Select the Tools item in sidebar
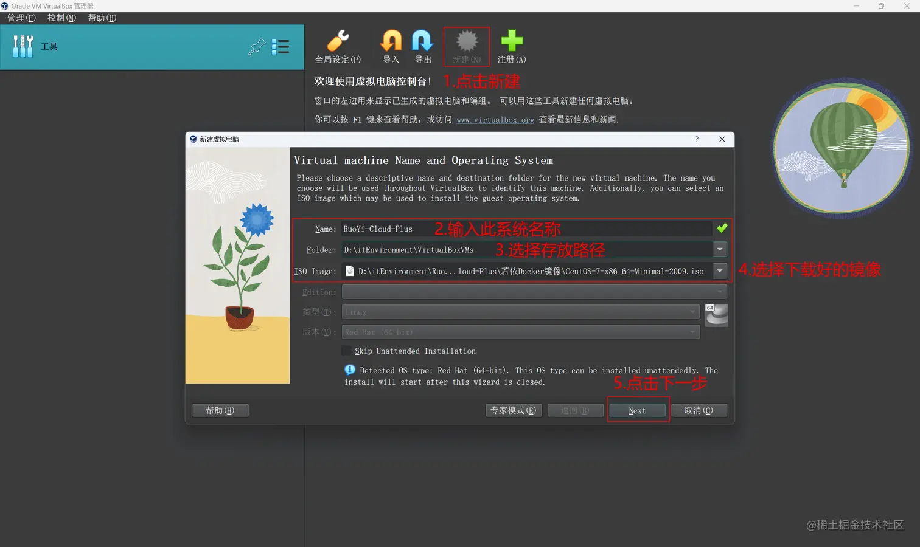 click(152, 47)
